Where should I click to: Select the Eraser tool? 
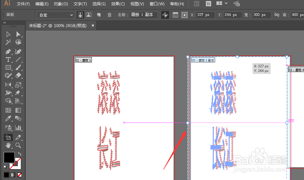(18, 75)
